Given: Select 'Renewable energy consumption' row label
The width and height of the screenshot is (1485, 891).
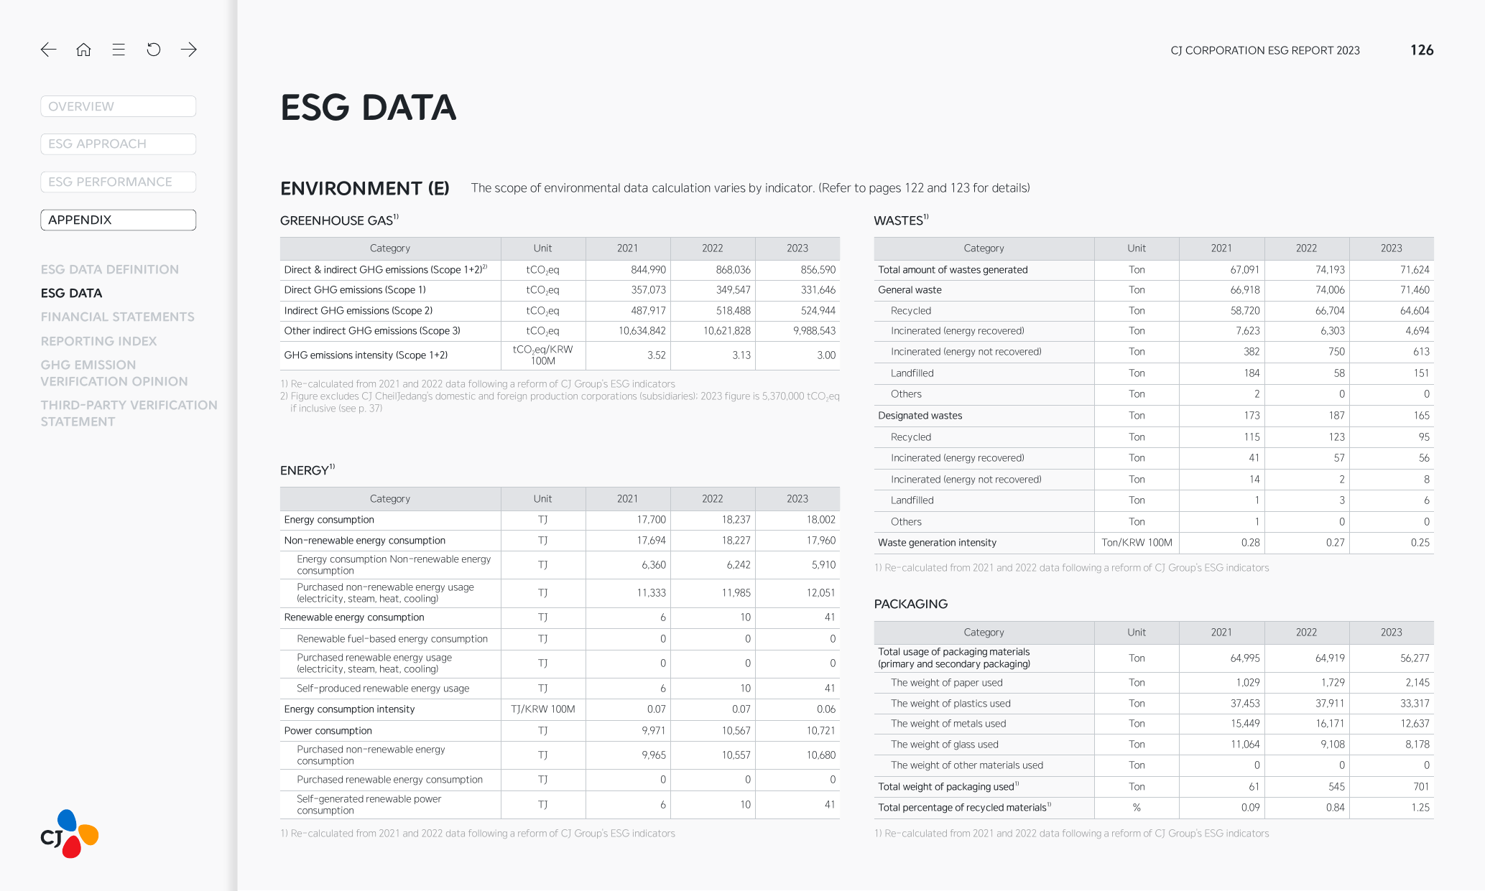Looking at the screenshot, I should click(x=354, y=617).
